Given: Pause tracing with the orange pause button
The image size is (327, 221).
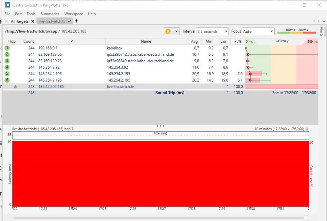Looking at the screenshot, I should click(168, 31).
